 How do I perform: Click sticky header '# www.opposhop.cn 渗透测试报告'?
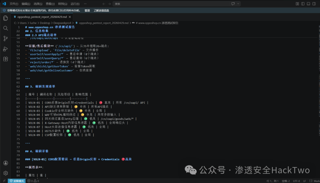point(50,27)
